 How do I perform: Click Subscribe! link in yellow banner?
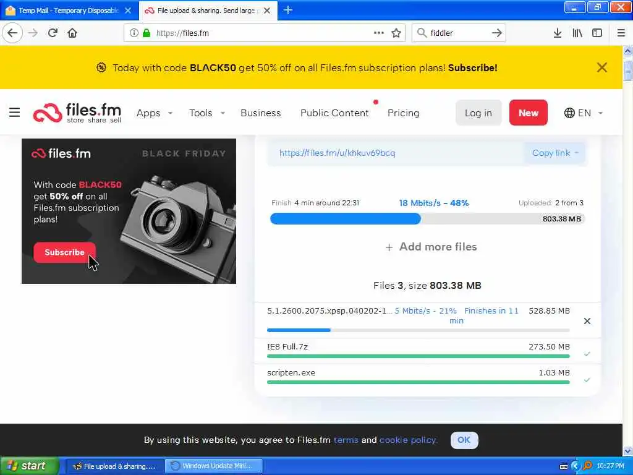(x=473, y=68)
